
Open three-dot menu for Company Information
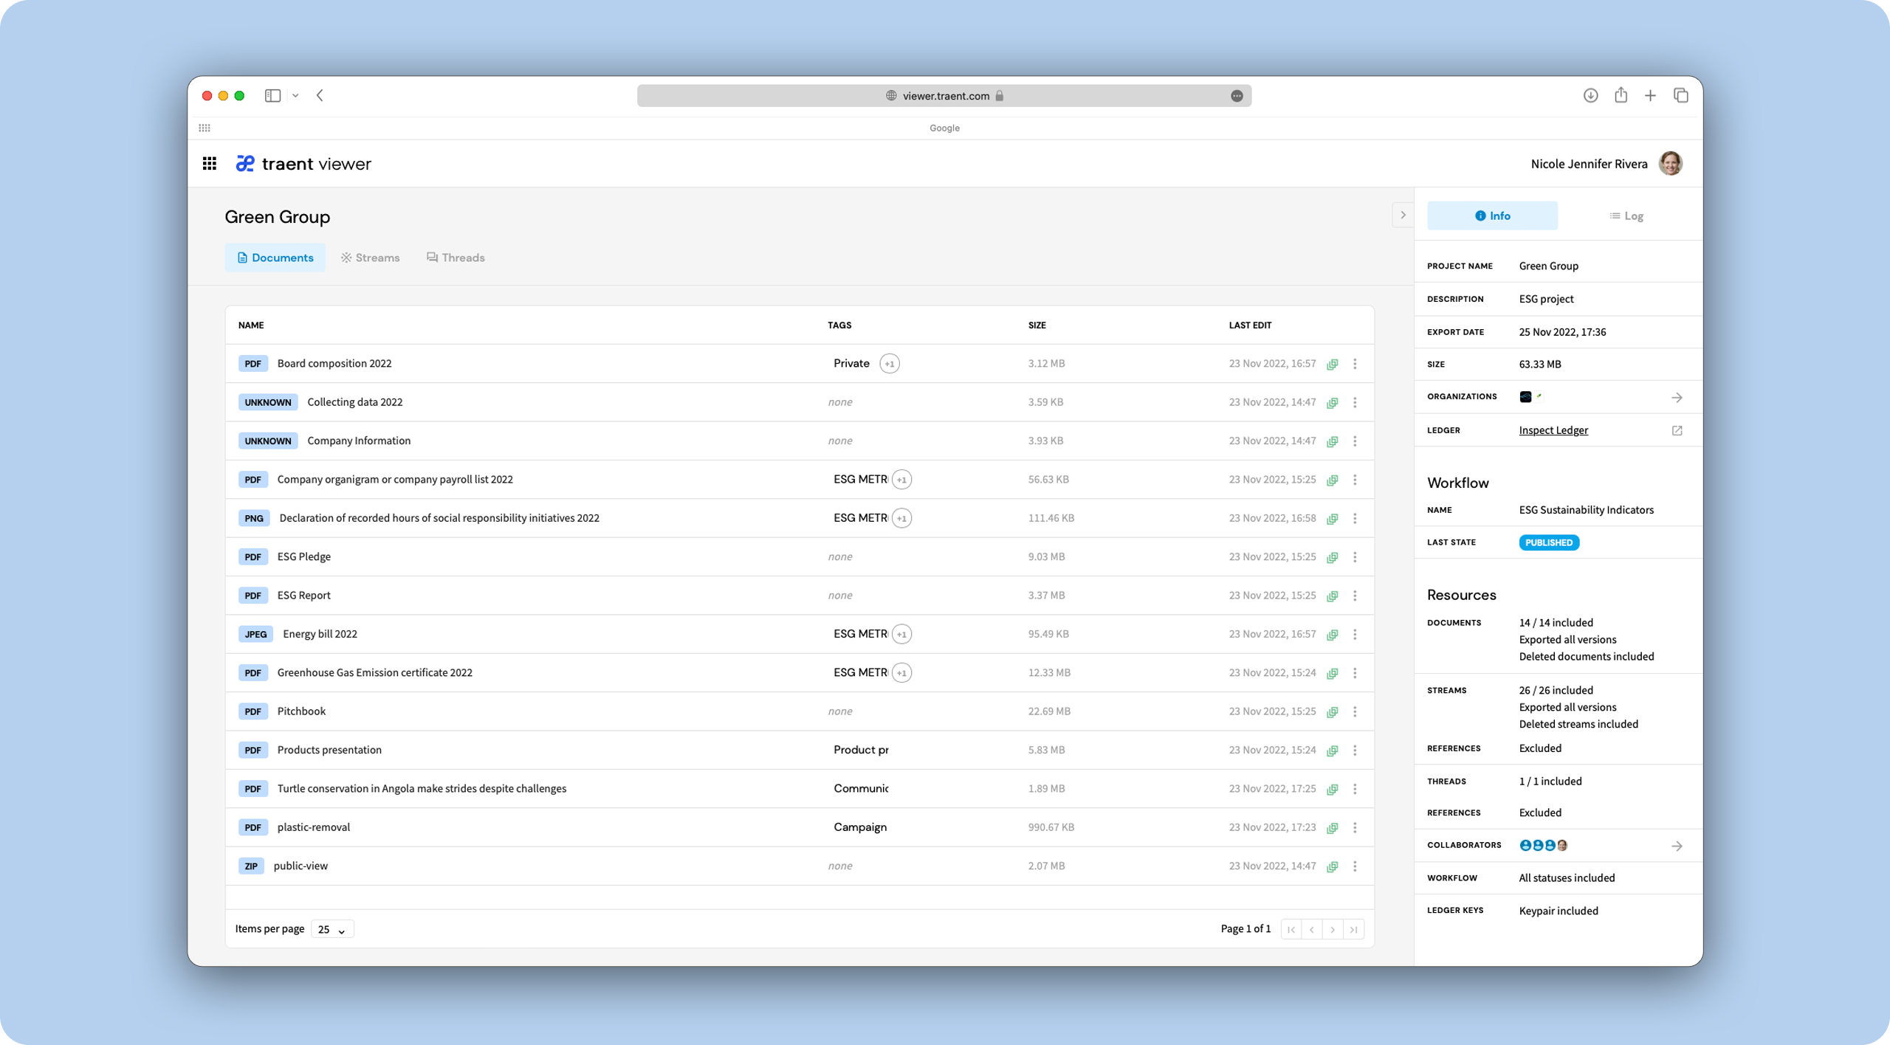click(1355, 441)
